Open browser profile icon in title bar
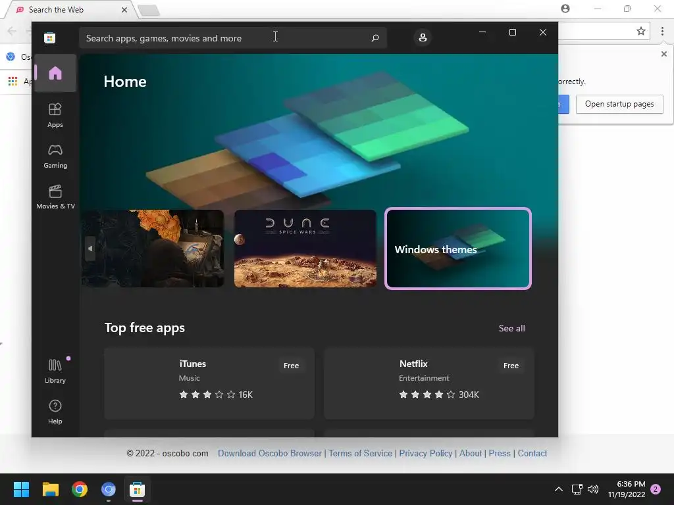 tap(565, 9)
